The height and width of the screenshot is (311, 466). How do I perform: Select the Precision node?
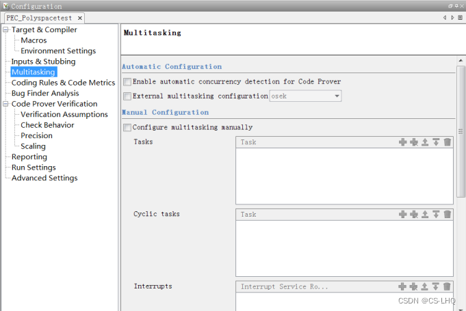point(36,135)
